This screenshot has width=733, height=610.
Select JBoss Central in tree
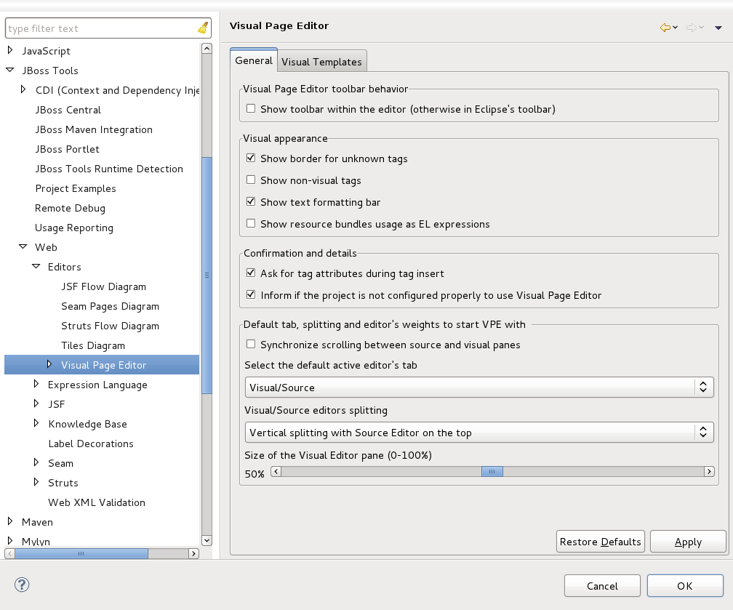68,110
